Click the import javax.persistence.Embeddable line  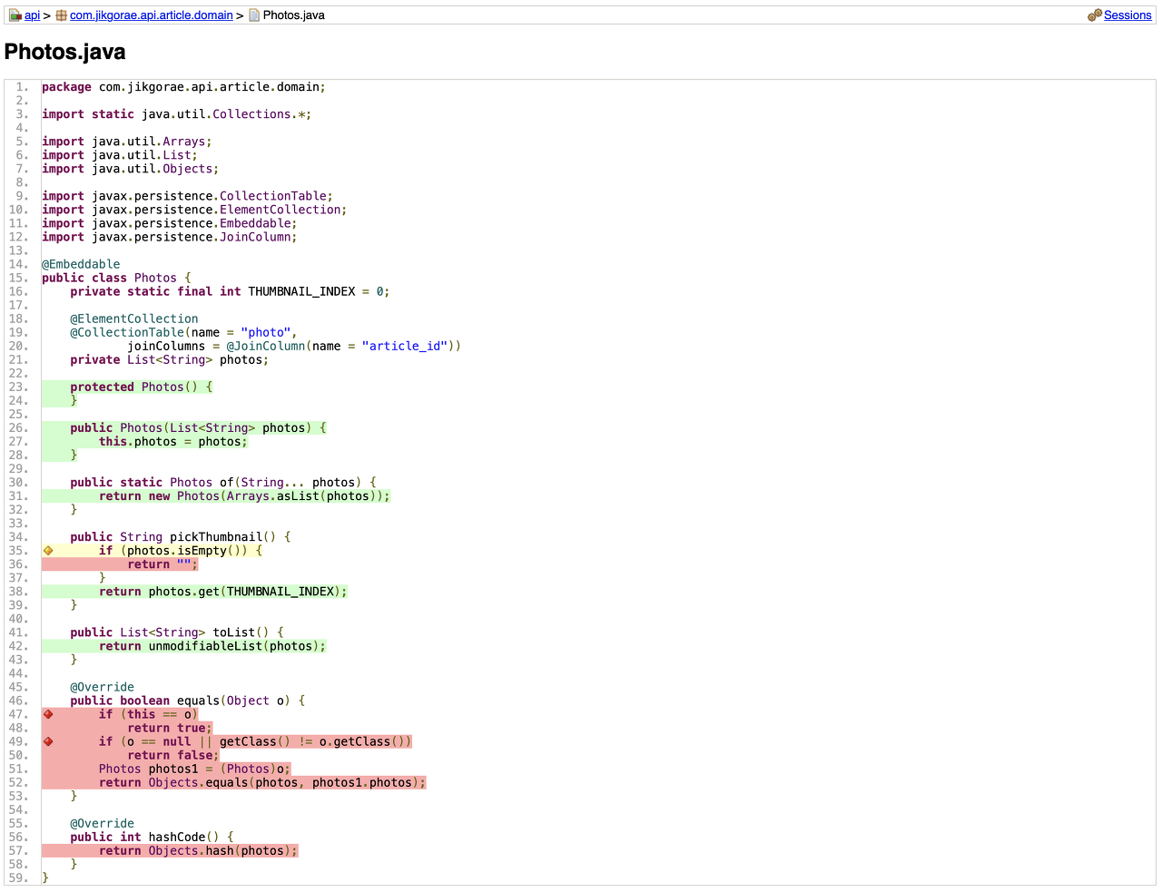pos(170,223)
